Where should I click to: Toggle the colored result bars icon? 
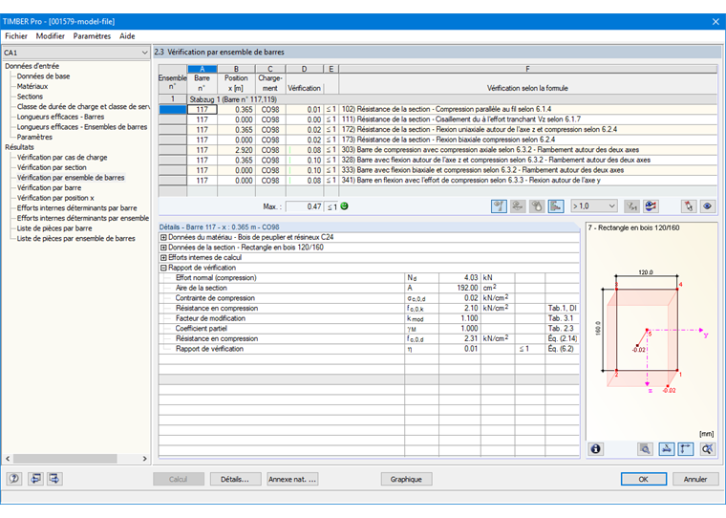tap(556, 206)
